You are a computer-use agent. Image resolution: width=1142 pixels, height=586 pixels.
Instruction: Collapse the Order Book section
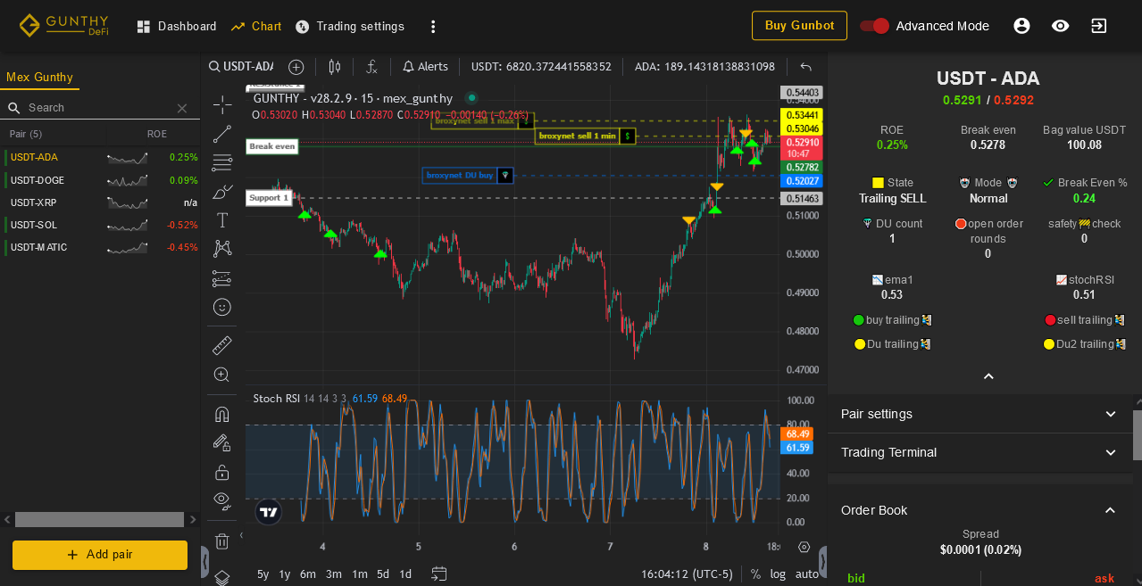pyautogui.click(x=980, y=510)
